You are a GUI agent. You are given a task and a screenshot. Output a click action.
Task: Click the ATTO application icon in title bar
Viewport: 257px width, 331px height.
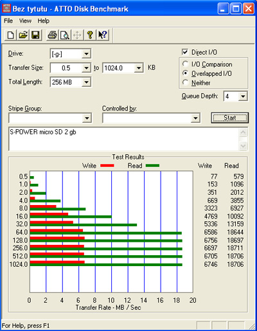[x=6, y=9]
